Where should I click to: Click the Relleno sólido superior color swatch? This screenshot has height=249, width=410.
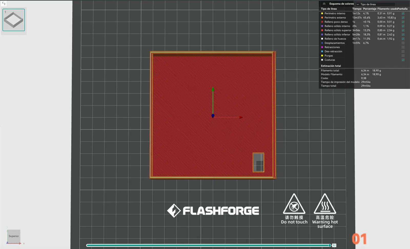322,30
